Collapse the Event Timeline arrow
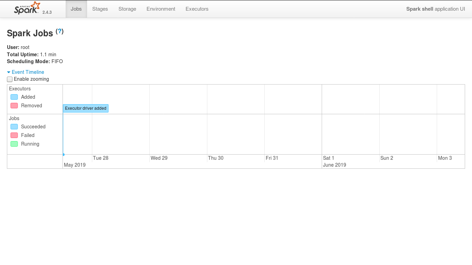 9,72
